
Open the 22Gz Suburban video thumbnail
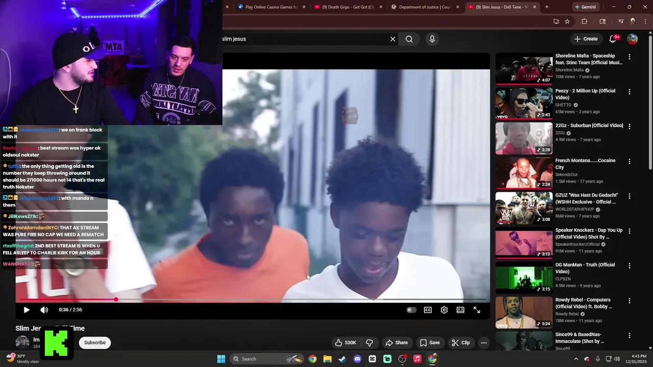click(x=524, y=139)
